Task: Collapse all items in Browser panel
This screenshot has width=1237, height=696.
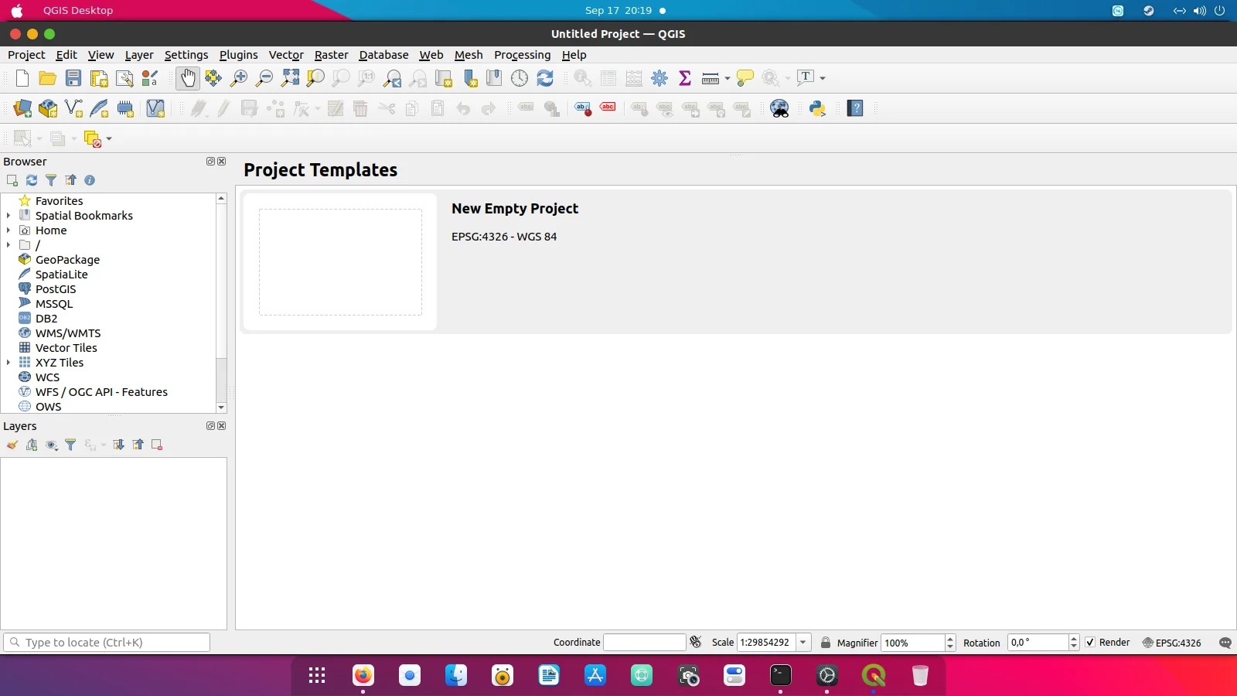Action: pyautogui.click(x=70, y=180)
